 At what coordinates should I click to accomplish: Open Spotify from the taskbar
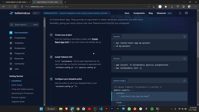tap(152, 109)
